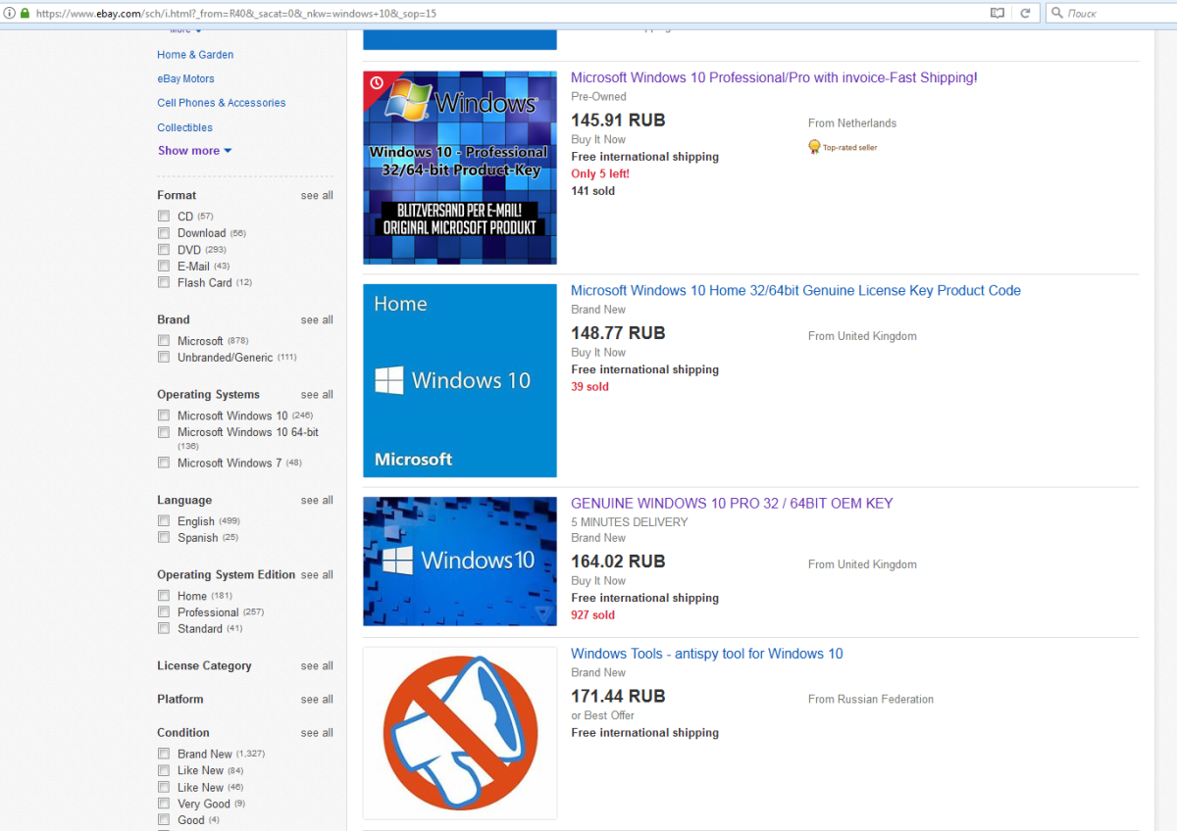Click the site information icon in address bar
This screenshot has width=1177, height=831.
tap(10, 14)
